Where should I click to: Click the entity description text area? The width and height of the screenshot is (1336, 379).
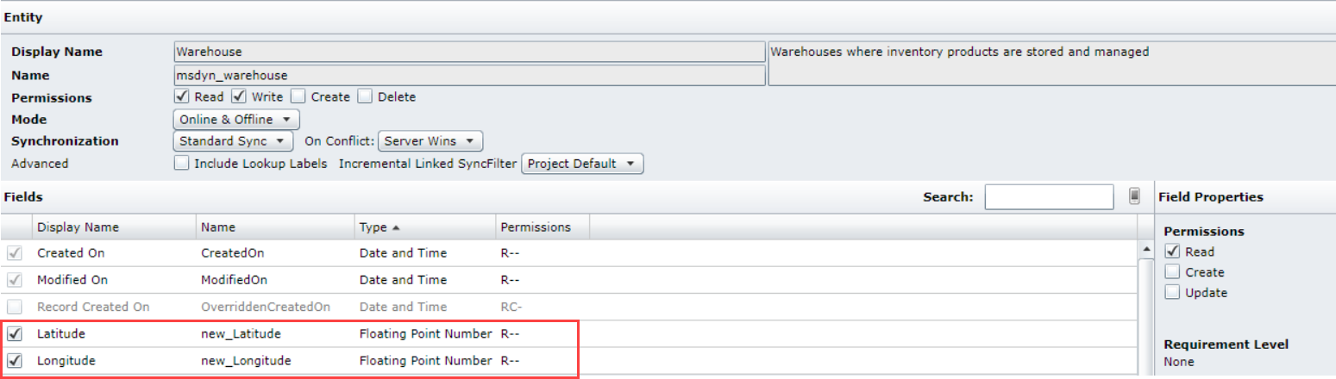pyautogui.click(x=1051, y=64)
